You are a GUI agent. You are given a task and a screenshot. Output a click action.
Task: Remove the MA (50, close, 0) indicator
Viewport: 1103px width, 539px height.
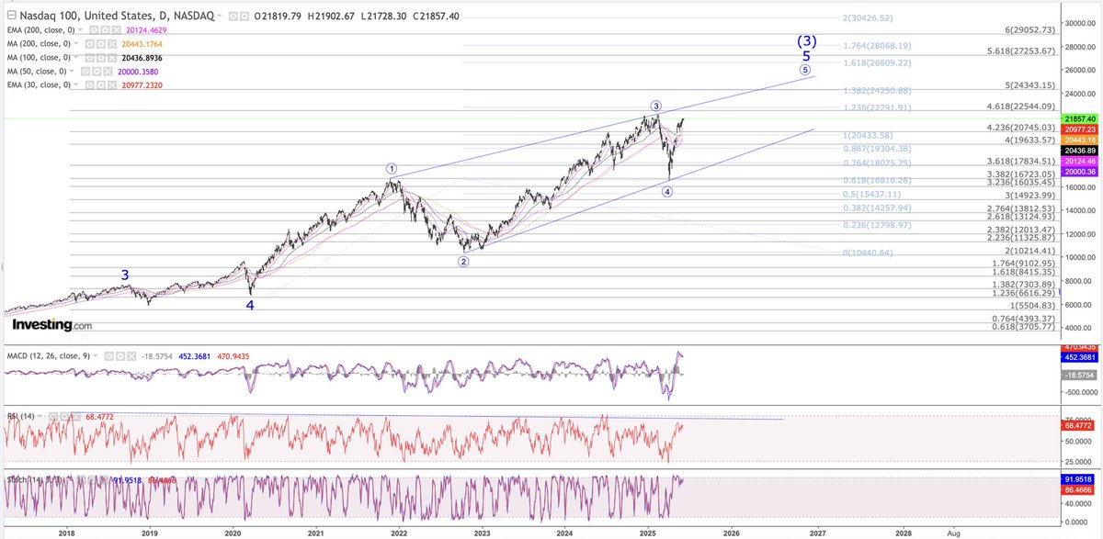[108, 72]
